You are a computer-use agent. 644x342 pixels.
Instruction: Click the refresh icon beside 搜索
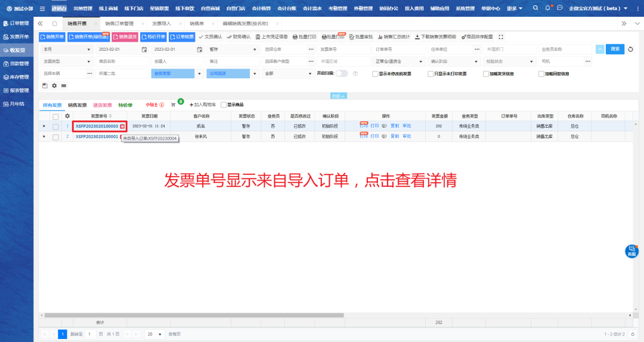tap(631, 49)
